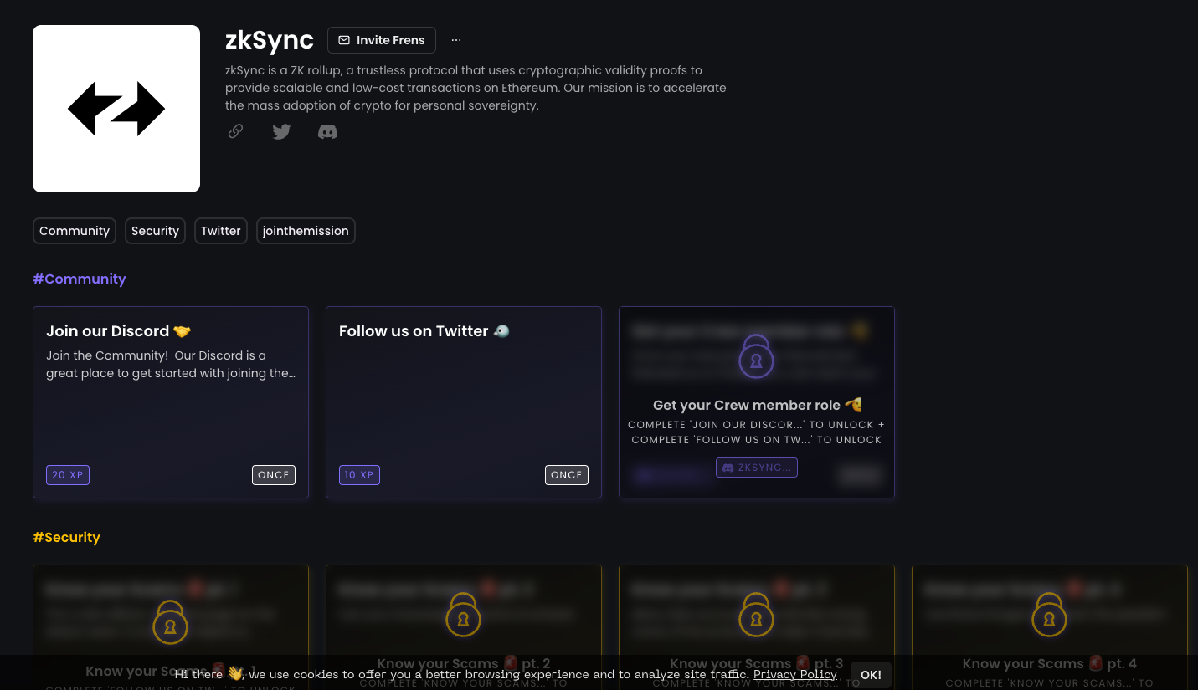Open zkSync Twitter profile icon
This screenshot has width=1198, height=690.
click(x=281, y=131)
